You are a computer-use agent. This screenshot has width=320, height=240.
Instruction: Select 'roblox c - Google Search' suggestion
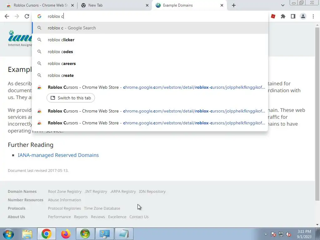click(150, 28)
